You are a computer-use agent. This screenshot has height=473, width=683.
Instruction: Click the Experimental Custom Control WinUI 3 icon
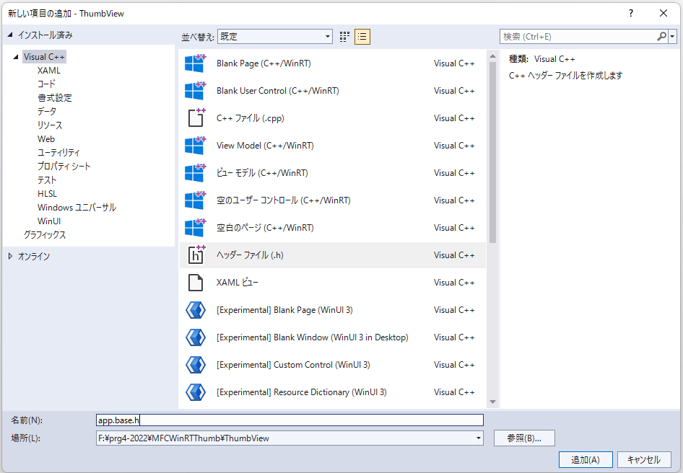coord(196,365)
